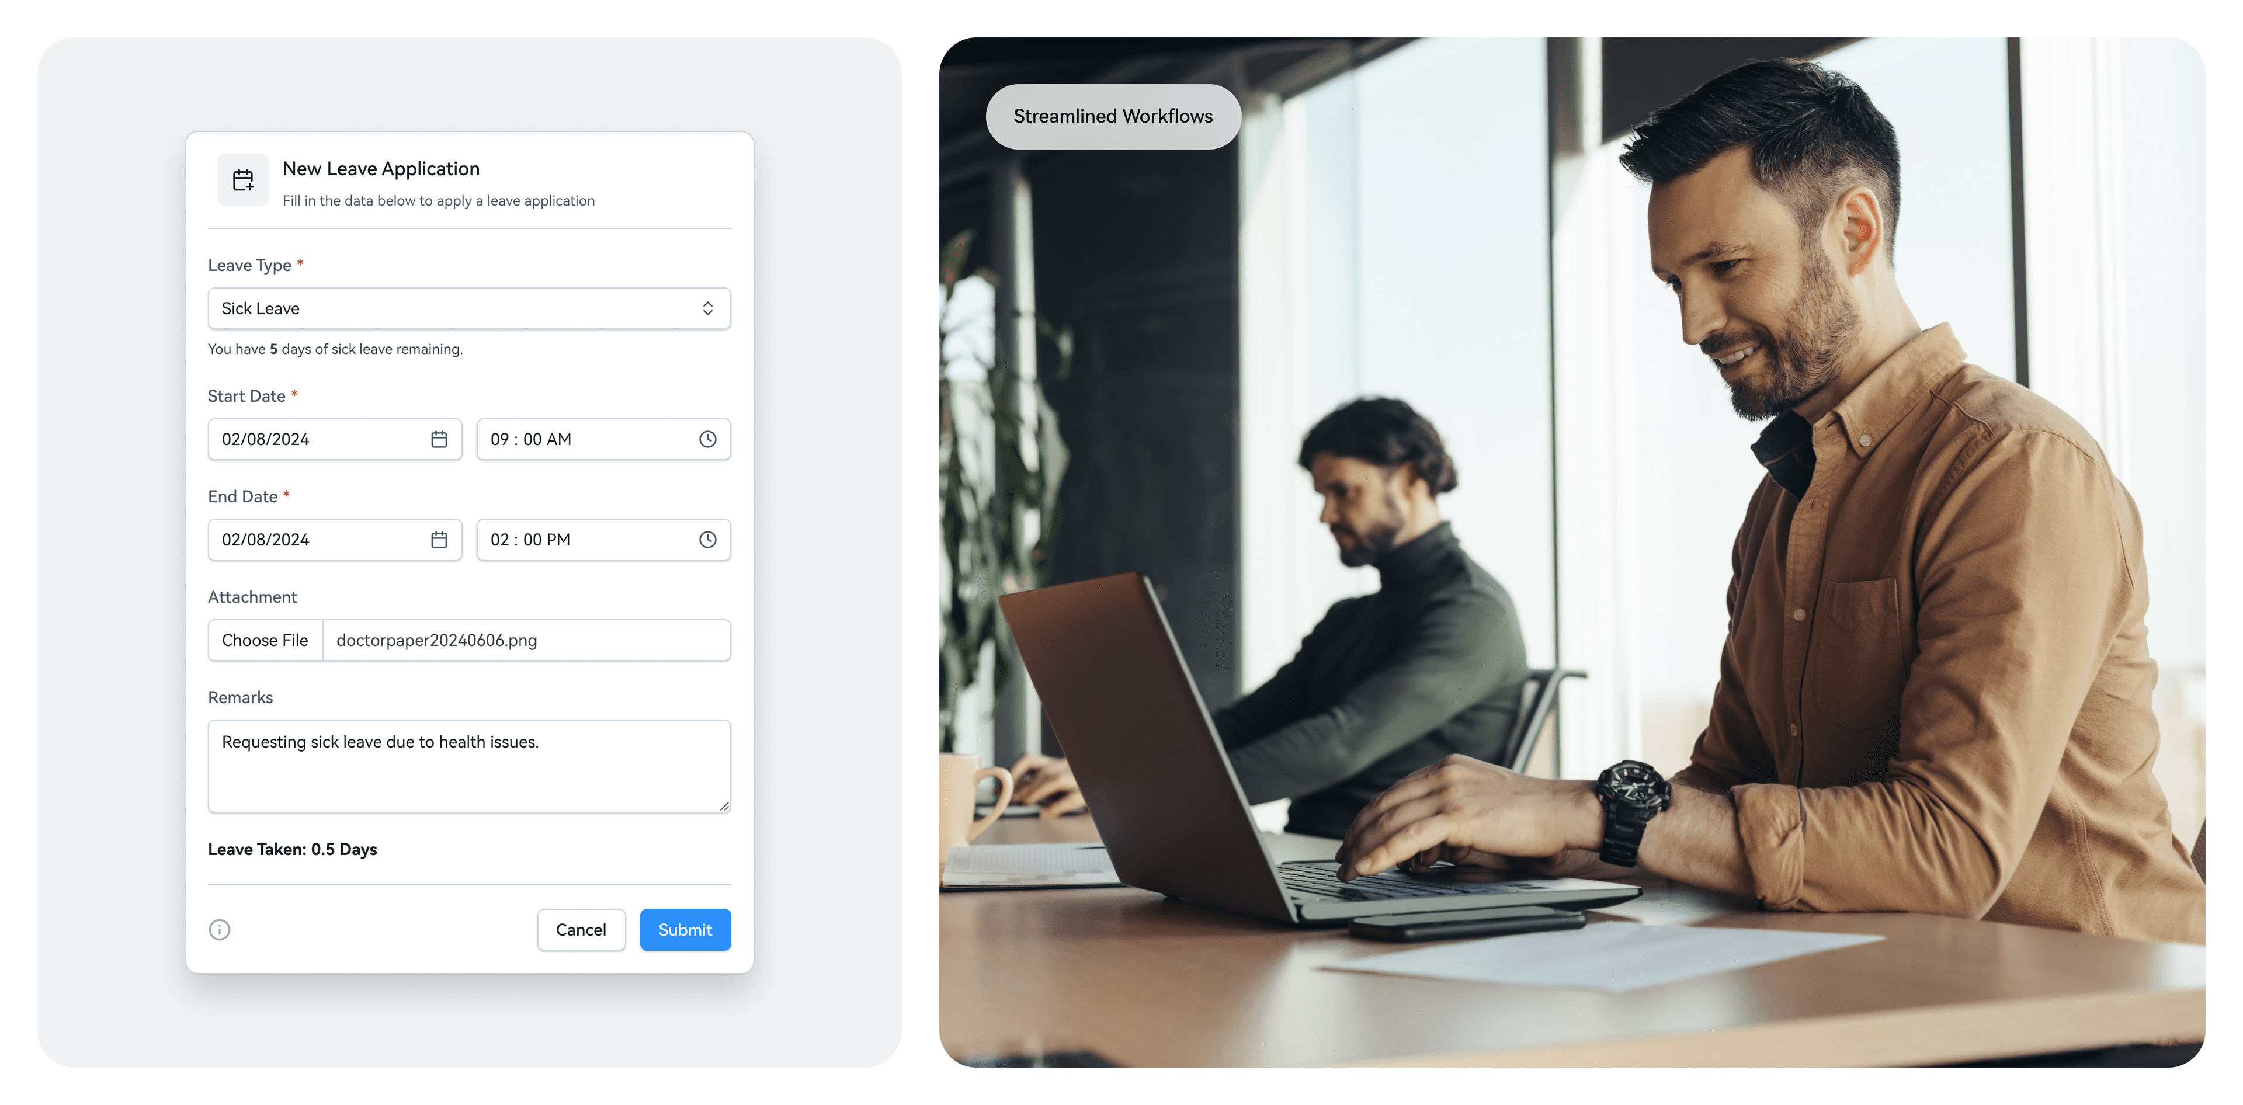Image resolution: width=2243 pixels, height=1105 pixels.
Task: Click the End Date time field 02:00 PM
Action: (603, 539)
